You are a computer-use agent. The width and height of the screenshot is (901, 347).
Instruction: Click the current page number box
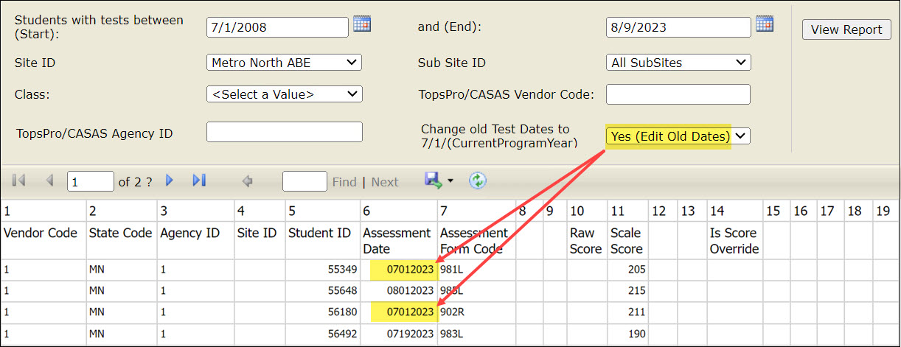[x=90, y=181]
